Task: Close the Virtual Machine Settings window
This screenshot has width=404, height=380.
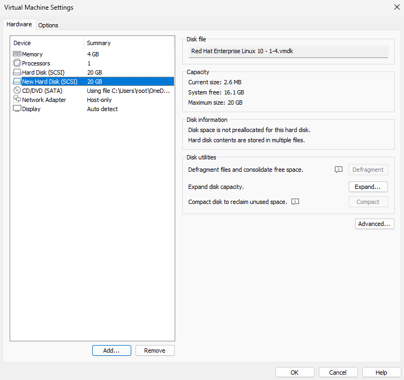Action: tap(396, 8)
